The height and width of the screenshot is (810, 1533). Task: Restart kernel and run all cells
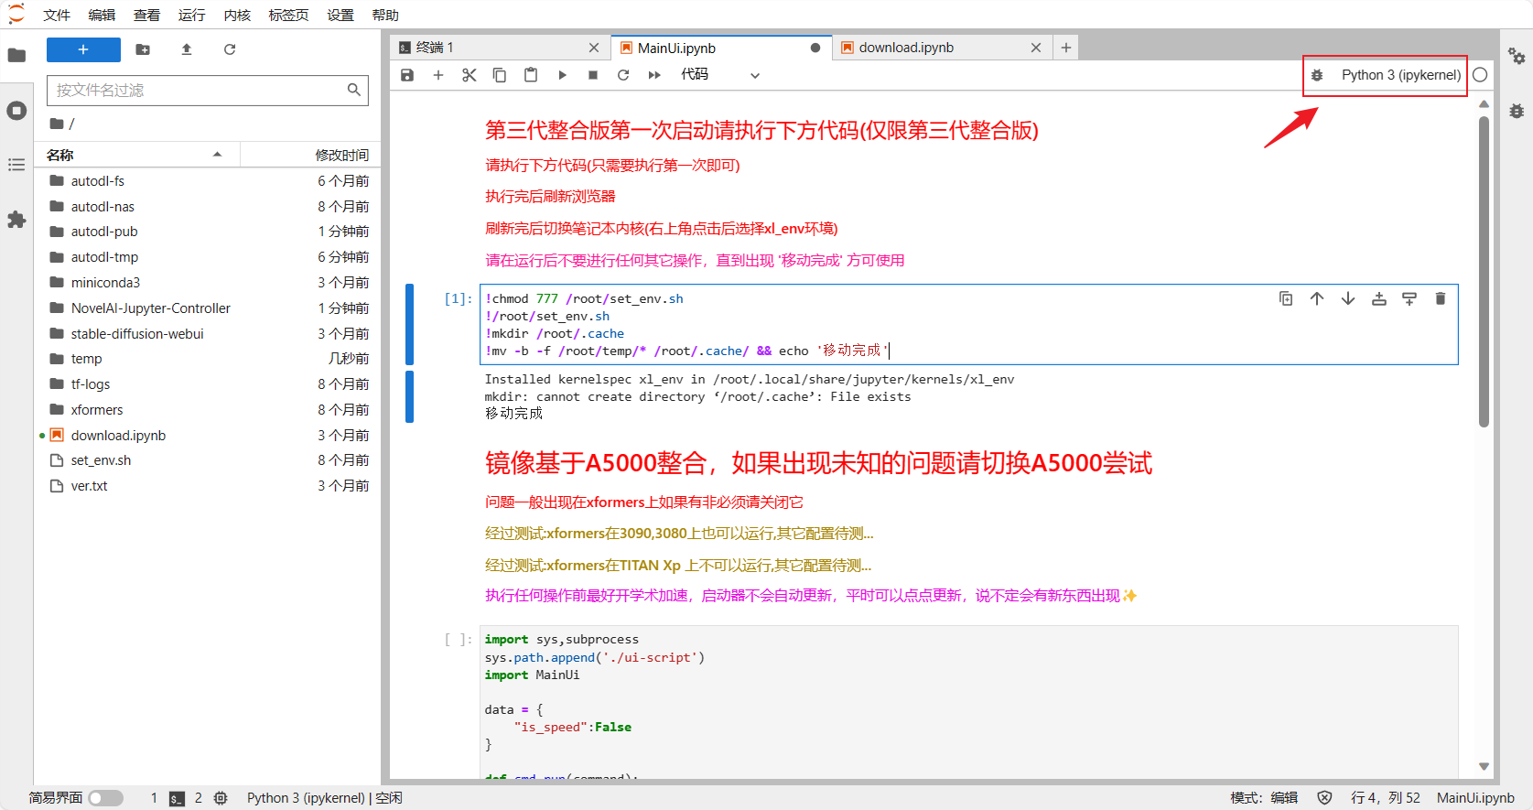pos(654,75)
